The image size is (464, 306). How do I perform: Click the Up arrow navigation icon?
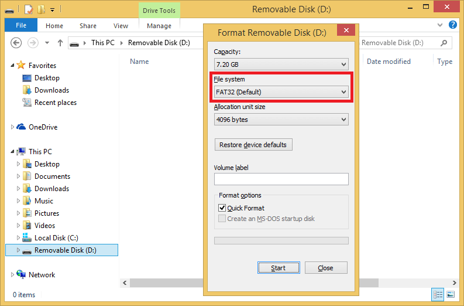(60, 43)
